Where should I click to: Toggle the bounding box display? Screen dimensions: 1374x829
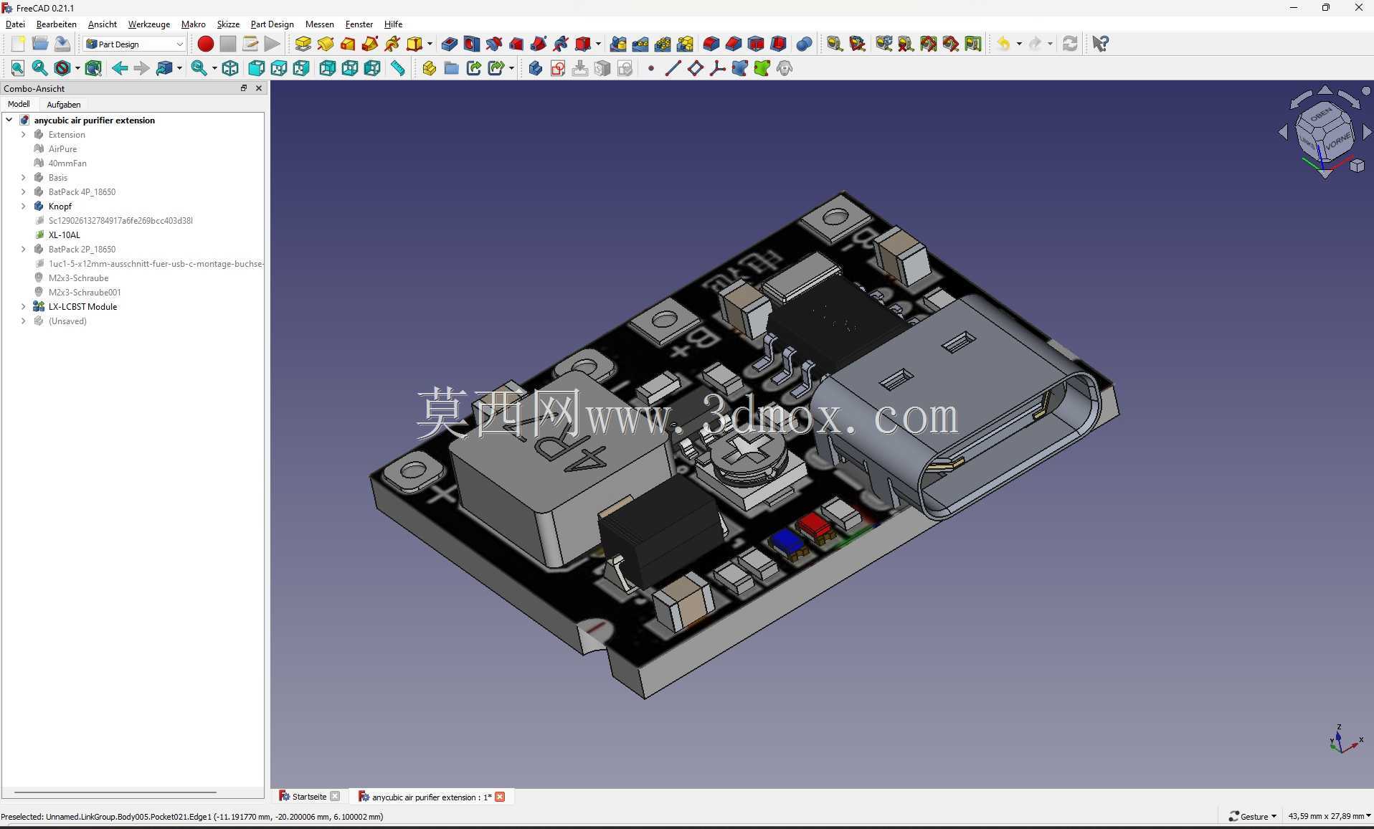click(93, 68)
